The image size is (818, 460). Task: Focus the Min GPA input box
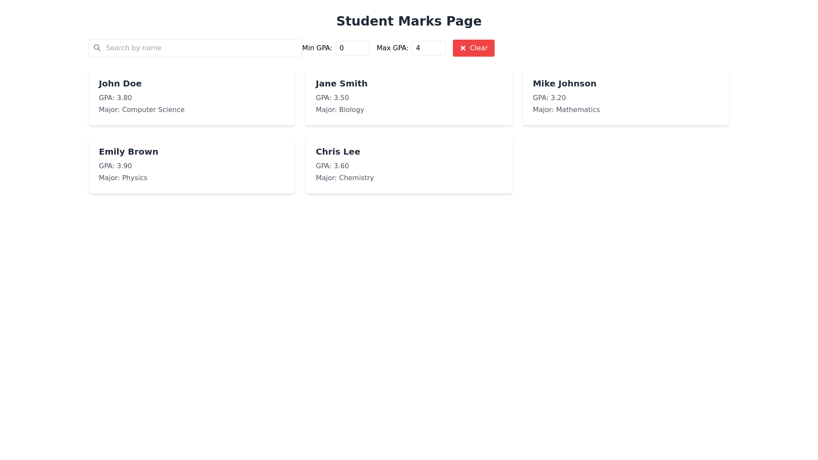352,48
